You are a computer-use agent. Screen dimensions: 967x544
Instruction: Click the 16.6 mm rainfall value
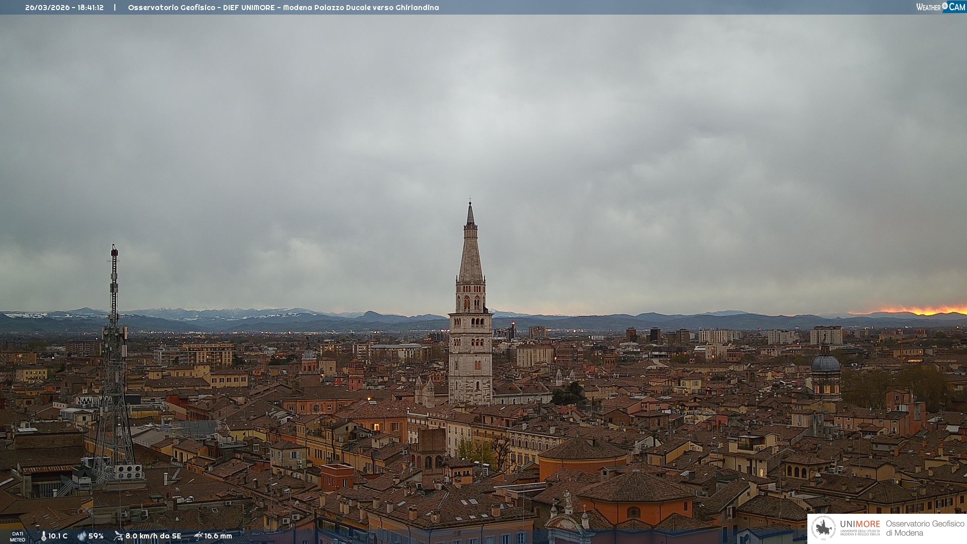pos(218,536)
